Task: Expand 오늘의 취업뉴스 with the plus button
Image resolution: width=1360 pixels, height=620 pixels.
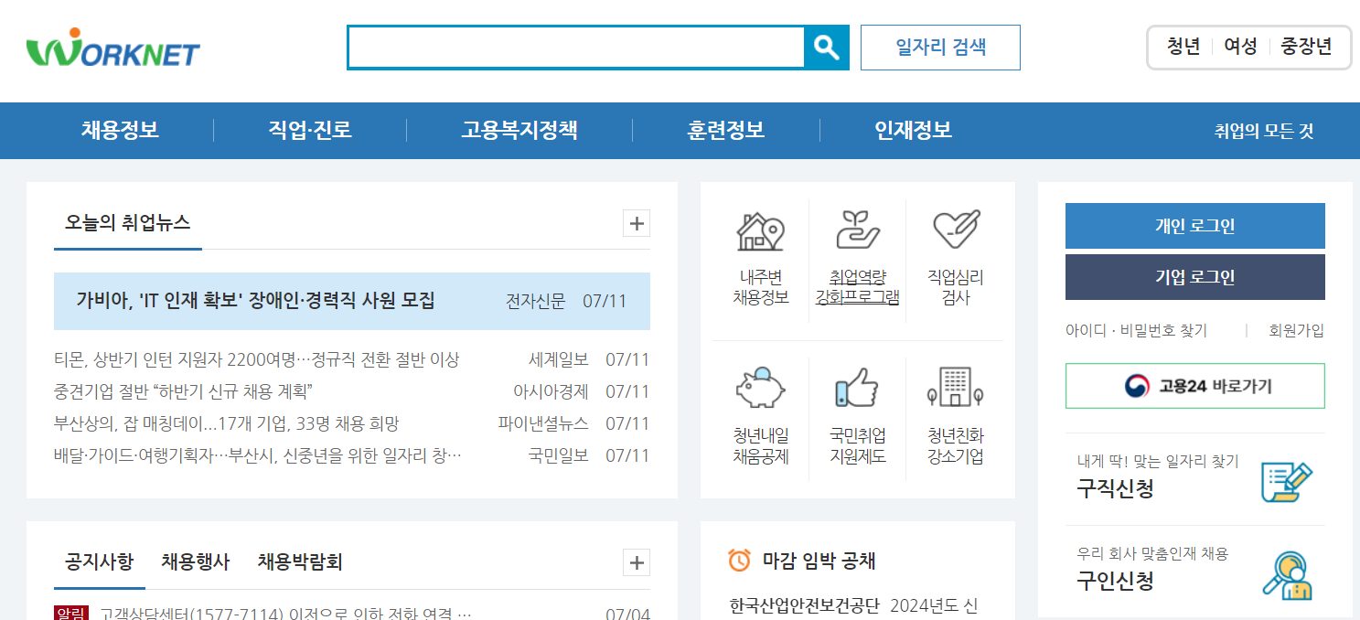Action: [x=636, y=222]
